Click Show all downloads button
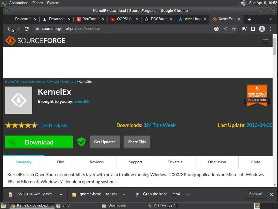Screen dimensions: 278x209 [256, 194]
